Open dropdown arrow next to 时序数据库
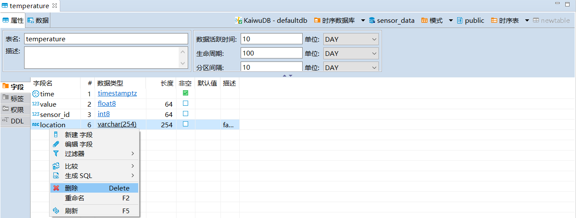 click(363, 20)
